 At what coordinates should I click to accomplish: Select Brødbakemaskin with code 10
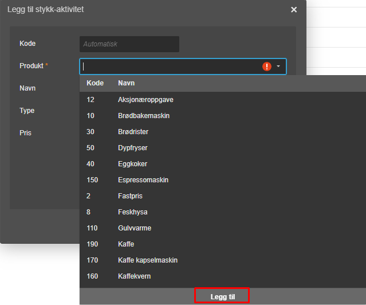(223, 116)
